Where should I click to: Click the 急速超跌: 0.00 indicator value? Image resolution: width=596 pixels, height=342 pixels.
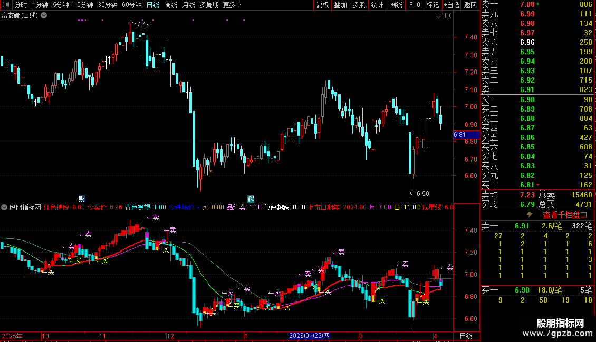click(285, 207)
